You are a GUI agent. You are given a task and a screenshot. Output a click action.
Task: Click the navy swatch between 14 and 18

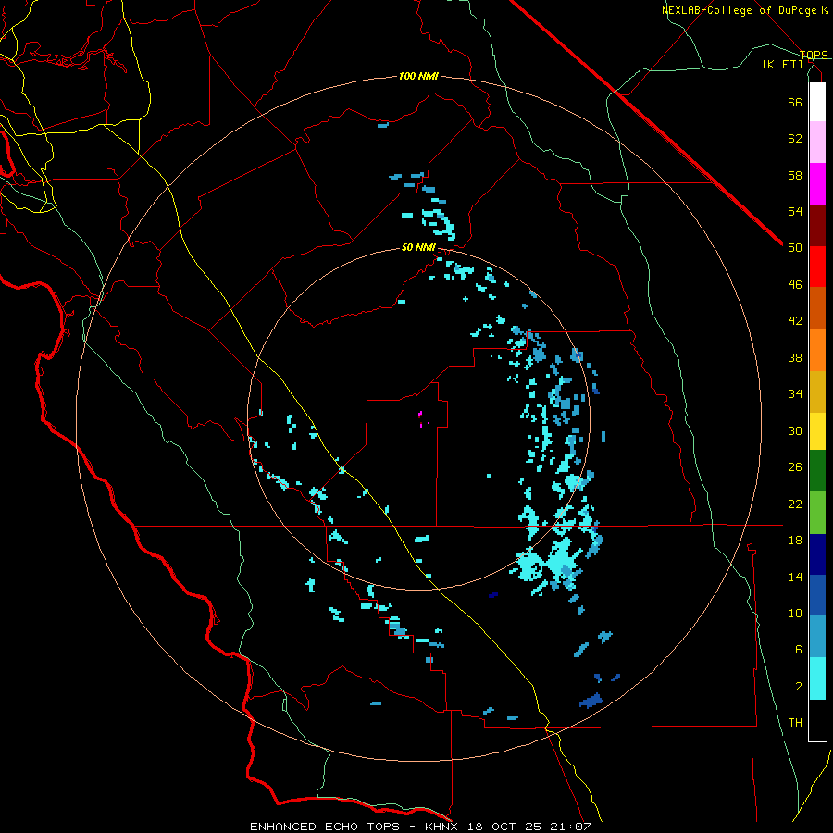tap(817, 554)
